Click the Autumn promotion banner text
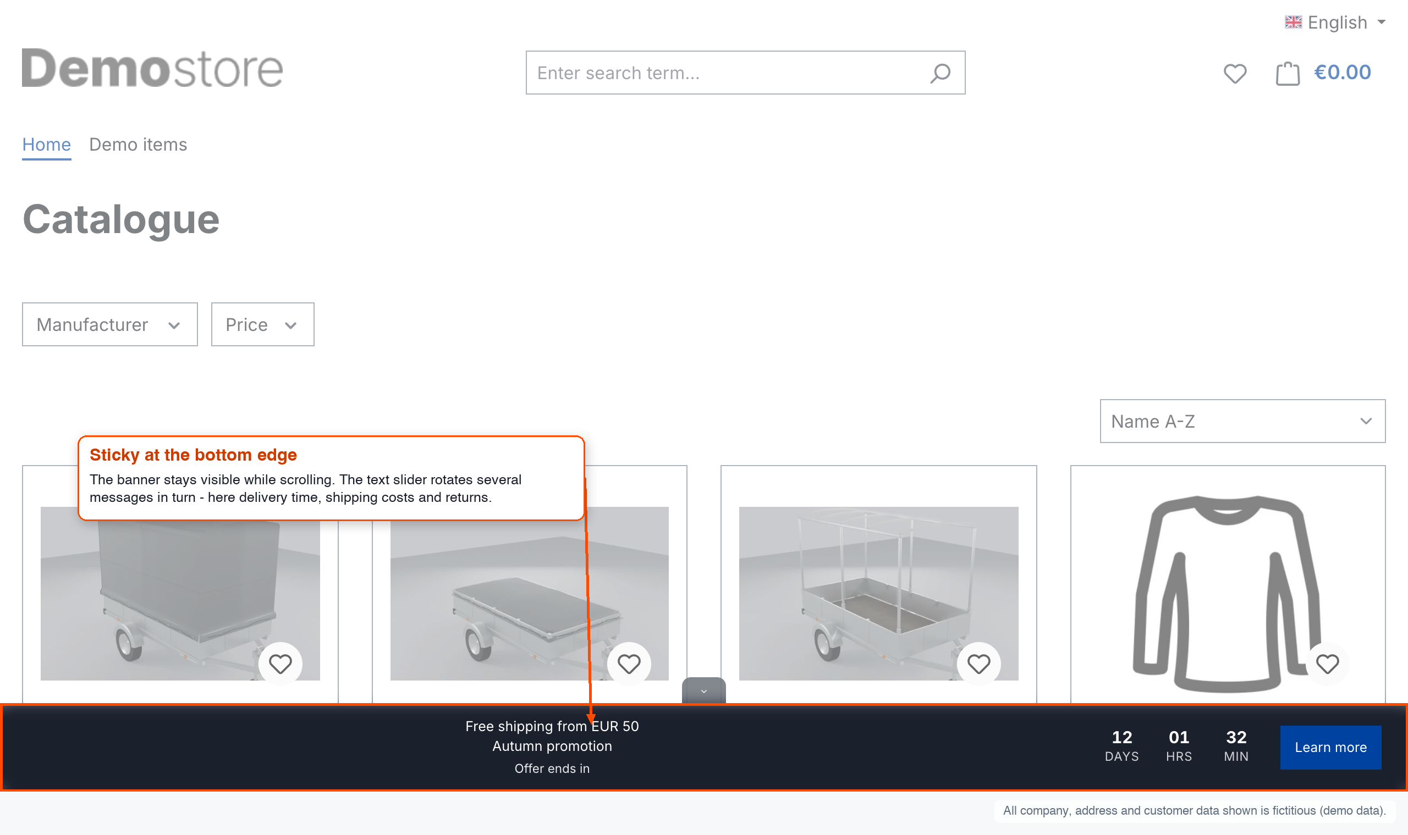 point(552,746)
